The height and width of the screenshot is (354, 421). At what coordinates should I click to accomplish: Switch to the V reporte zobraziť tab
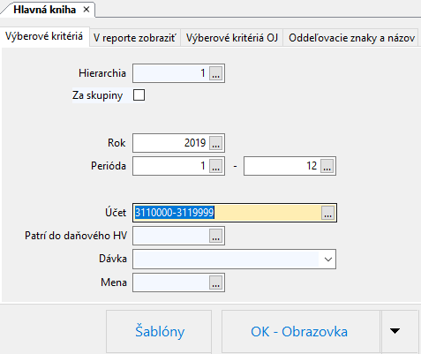tap(135, 38)
